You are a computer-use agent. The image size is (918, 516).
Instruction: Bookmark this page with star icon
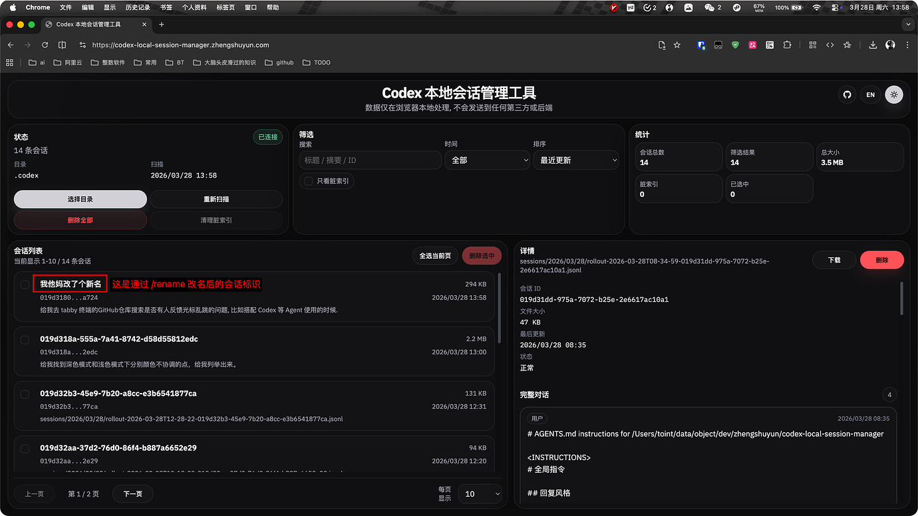[677, 45]
